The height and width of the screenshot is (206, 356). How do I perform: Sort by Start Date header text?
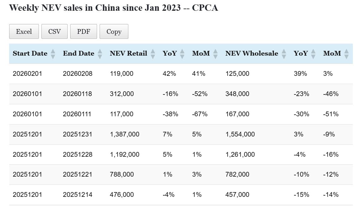(x=30, y=53)
